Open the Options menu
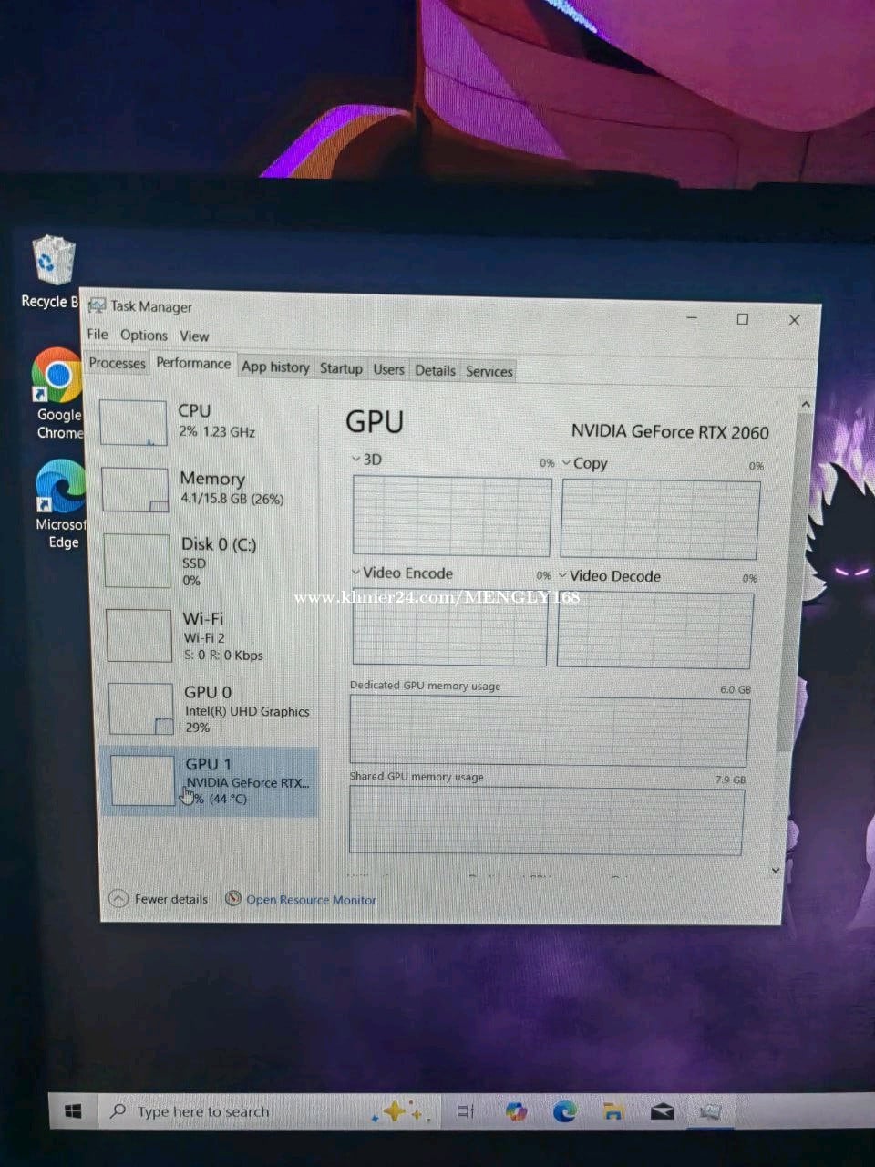 click(143, 335)
